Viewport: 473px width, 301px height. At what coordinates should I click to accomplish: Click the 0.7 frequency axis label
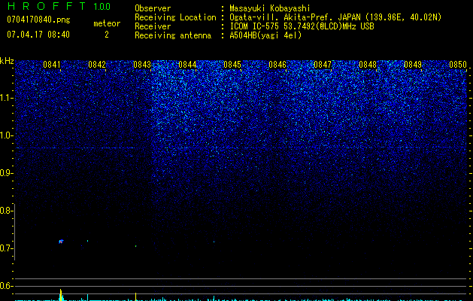coord(6,248)
